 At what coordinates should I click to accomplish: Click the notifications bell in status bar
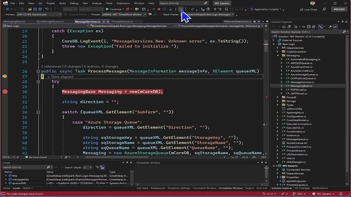(341, 194)
